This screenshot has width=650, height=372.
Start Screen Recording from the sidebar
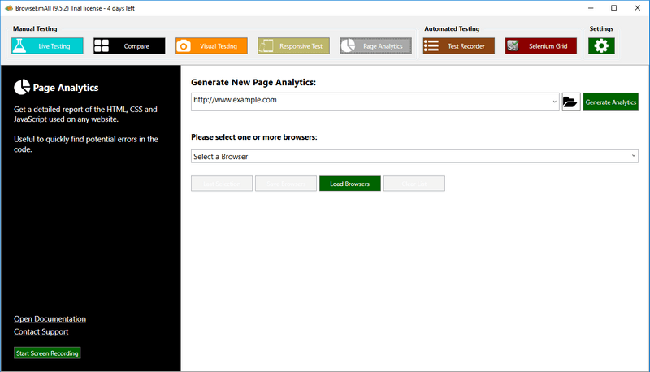tap(47, 353)
